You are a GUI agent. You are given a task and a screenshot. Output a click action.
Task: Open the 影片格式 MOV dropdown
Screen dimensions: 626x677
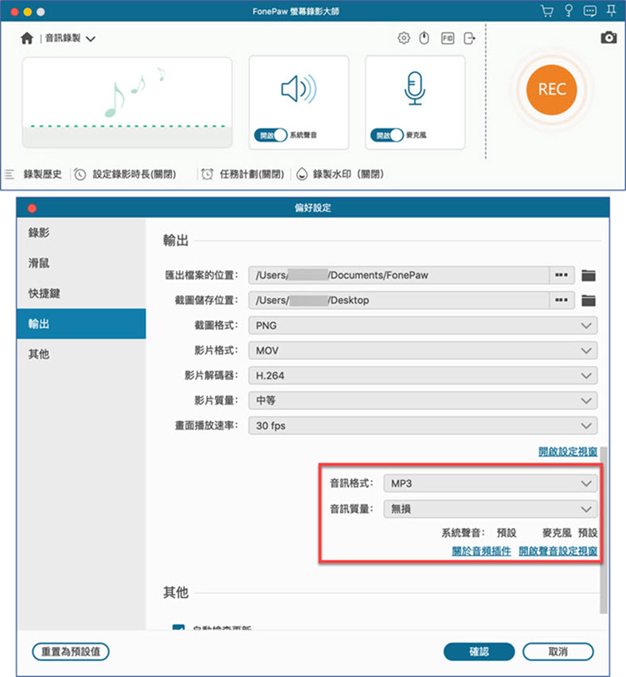pos(423,350)
